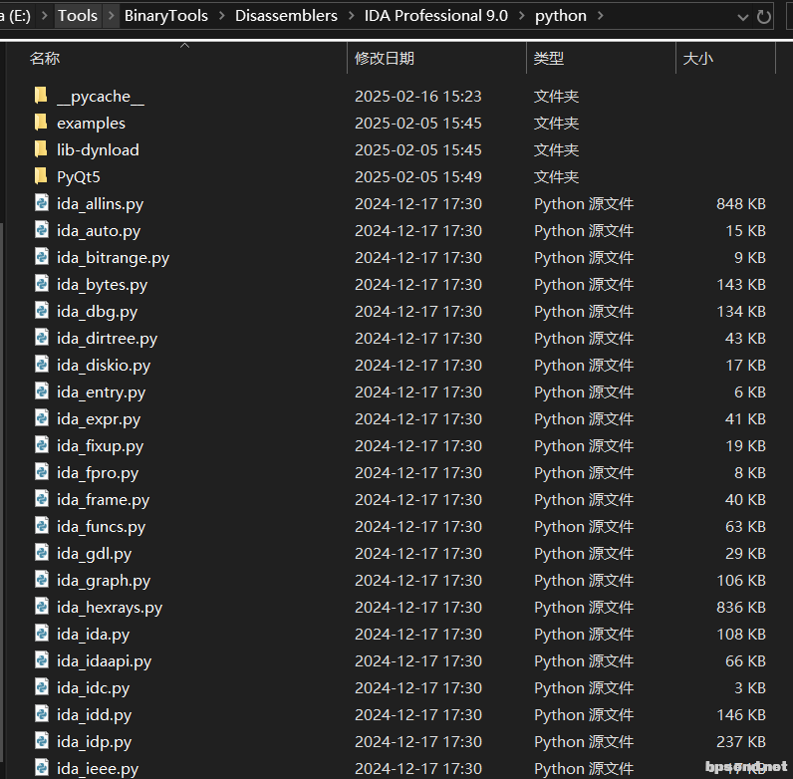Select the file name ida_ieee.py
Screen dimensions: 793x779
pos(98,769)
